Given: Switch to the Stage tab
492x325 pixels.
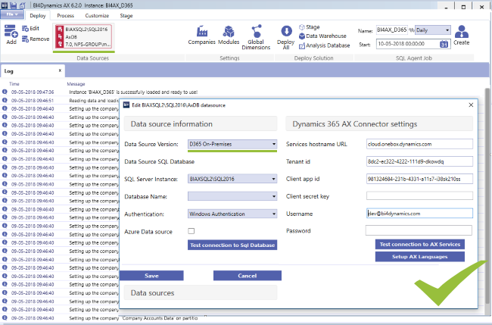Looking at the screenshot, I should tap(126, 15).
